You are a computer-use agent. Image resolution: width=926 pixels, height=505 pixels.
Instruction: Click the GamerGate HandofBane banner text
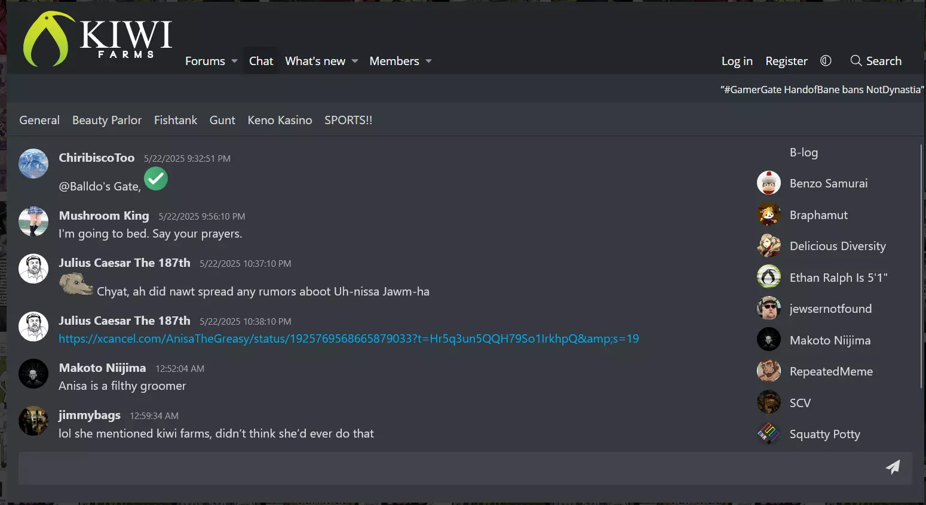(822, 90)
